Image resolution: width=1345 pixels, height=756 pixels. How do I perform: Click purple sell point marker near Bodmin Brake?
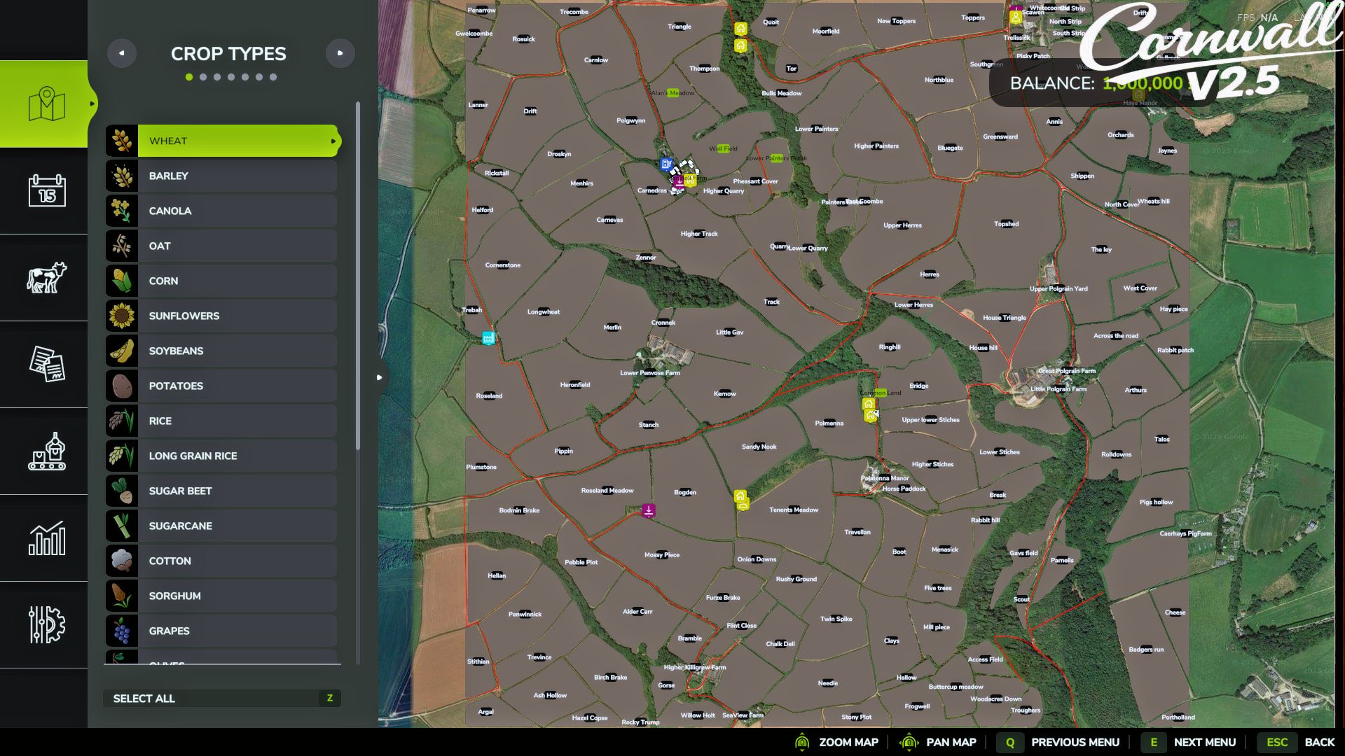pyautogui.click(x=649, y=510)
